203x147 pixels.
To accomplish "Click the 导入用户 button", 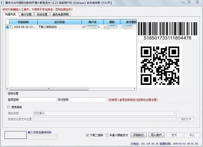I will [x=156, y=135].
